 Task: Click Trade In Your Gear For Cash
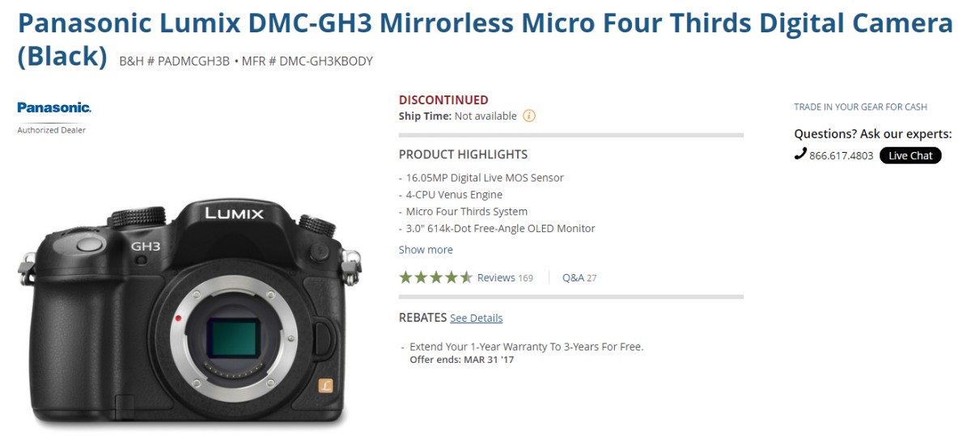(861, 107)
